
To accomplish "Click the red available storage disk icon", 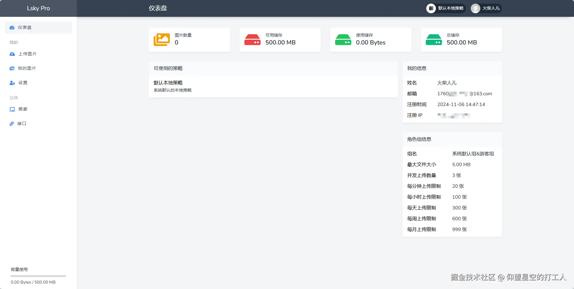I will coord(252,40).
